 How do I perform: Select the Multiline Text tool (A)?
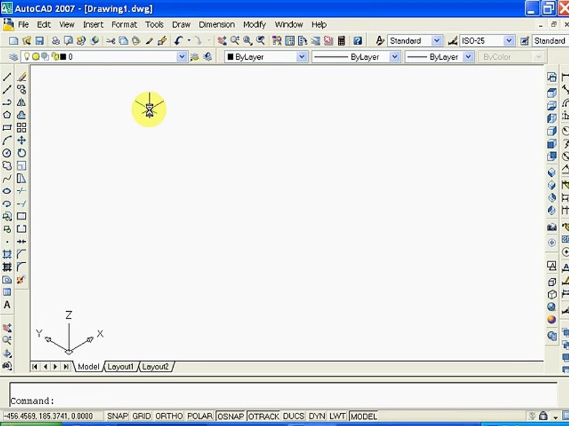tap(7, 305)
